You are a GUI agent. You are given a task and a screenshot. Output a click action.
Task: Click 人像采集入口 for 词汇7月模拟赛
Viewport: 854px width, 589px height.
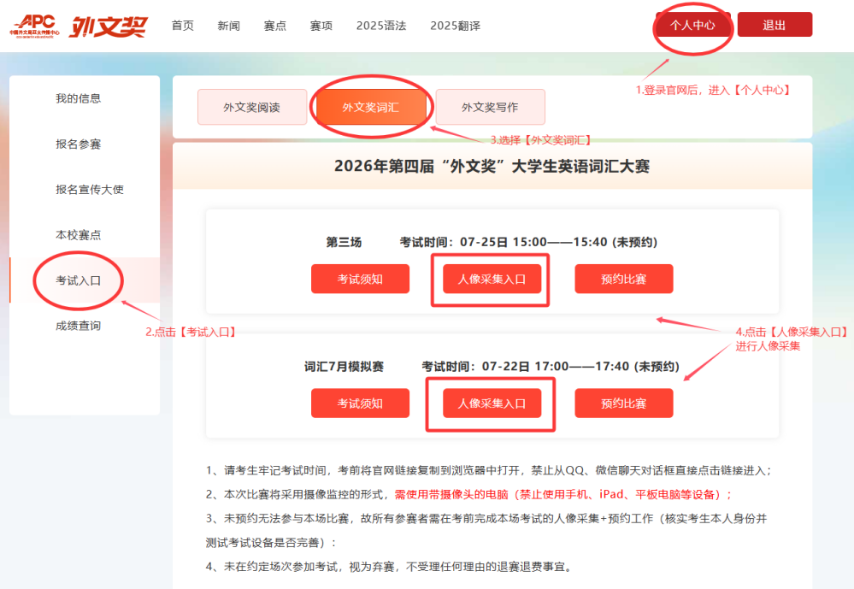492,403
